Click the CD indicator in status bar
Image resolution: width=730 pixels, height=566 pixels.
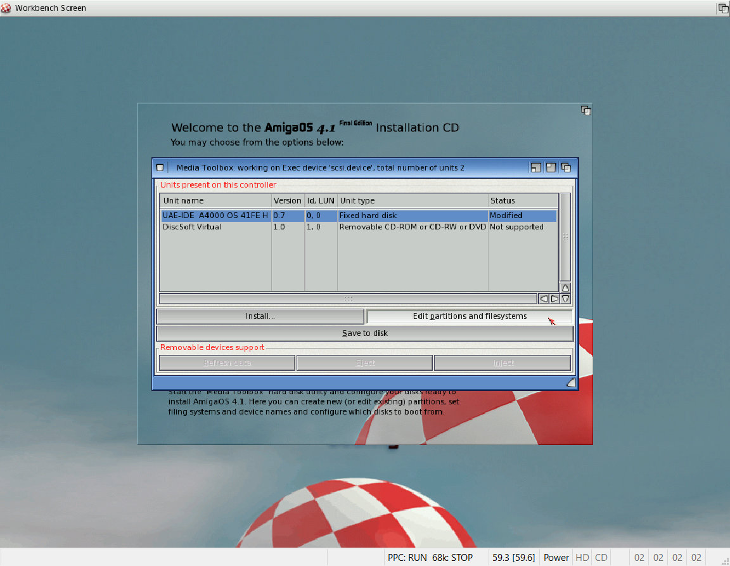coord(601,558)
